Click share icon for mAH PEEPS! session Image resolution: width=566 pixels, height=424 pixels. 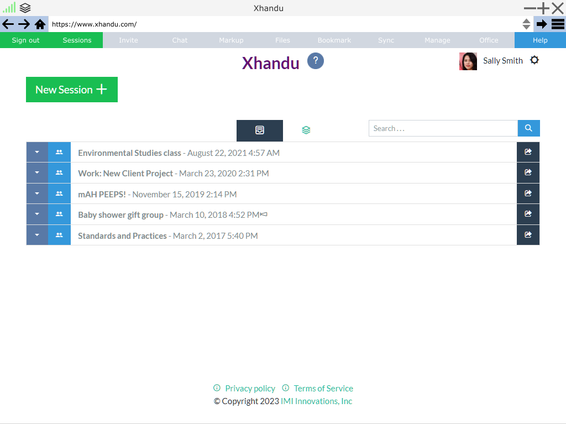(528, 193)
